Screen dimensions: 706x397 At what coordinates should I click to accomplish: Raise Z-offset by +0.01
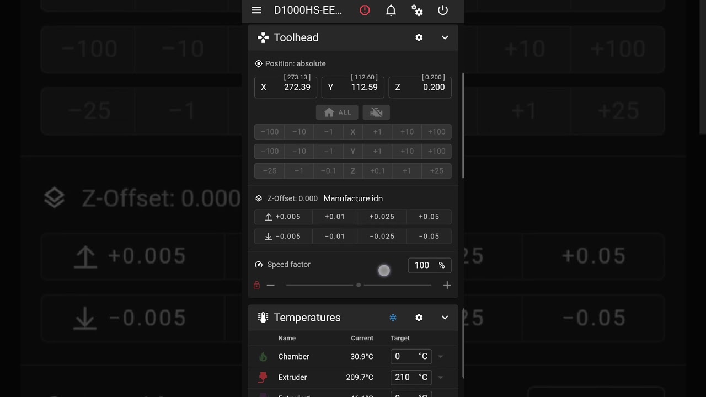point(335,217)
